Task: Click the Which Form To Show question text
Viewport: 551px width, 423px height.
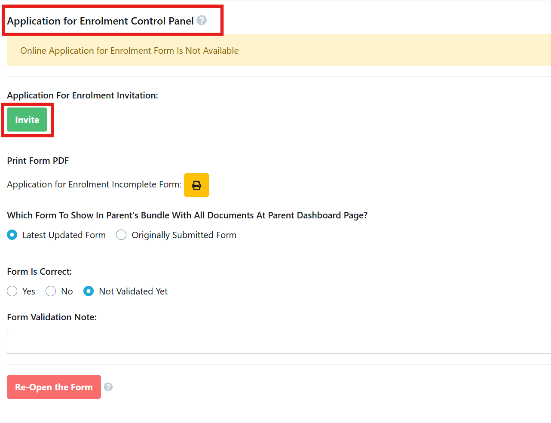Action: click(187, 215)
